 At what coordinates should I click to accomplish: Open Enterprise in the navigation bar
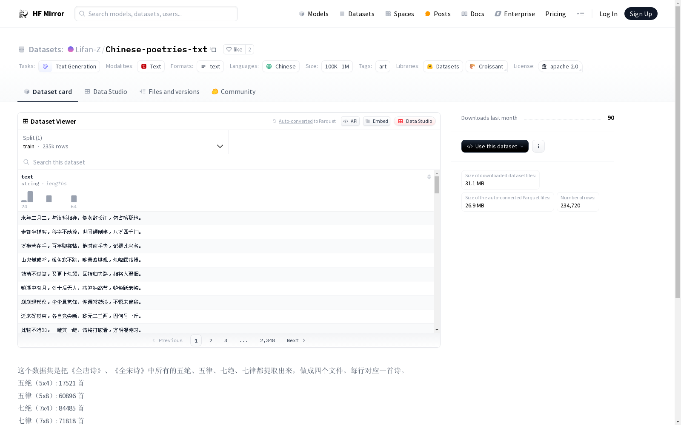click(x=515, y=14)
